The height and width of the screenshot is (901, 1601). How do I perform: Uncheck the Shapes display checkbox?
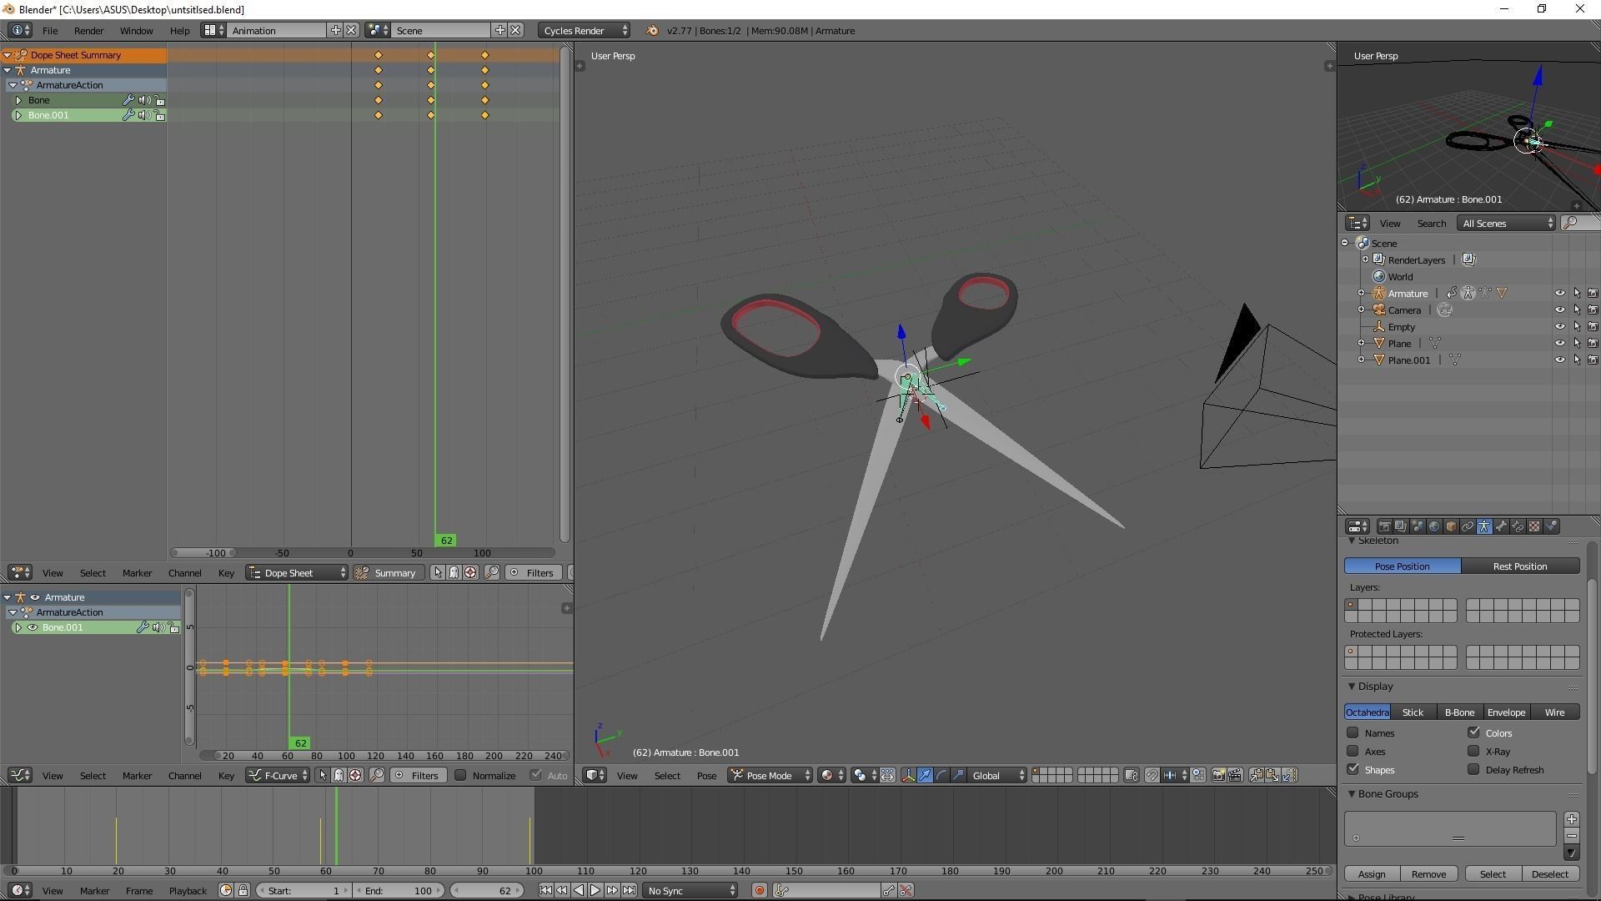point(1353,769)
